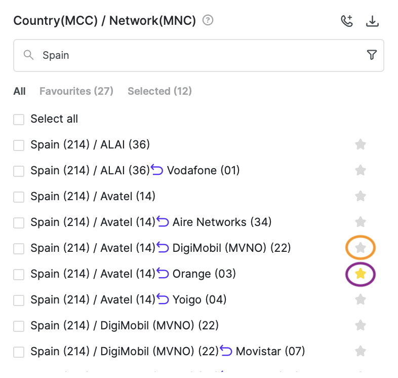Click the Spain search input field

click(x=198, y=55)
